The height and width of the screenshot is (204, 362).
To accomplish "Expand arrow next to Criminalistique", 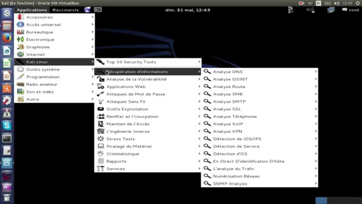I will click(199, 154).
